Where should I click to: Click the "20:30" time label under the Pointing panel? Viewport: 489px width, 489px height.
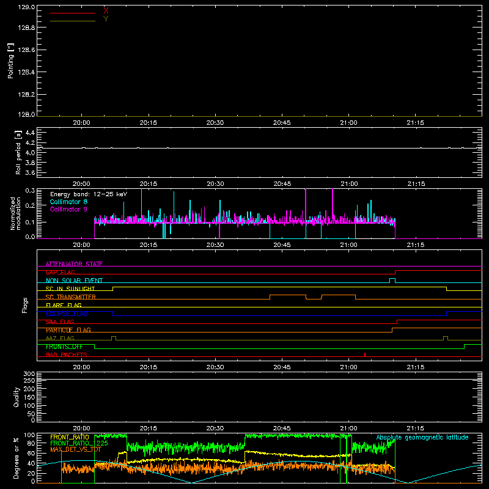click(215, 123)
